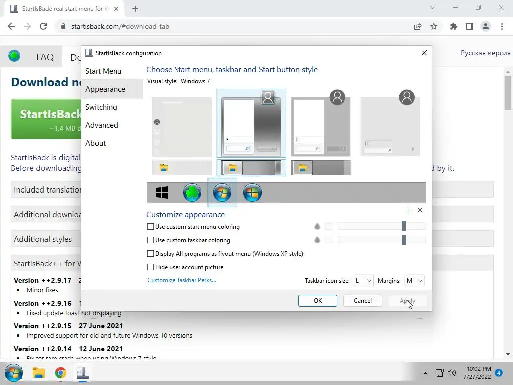Go back in browser history
The width and height of the screenshot is (513, 385).
point(11,26)
